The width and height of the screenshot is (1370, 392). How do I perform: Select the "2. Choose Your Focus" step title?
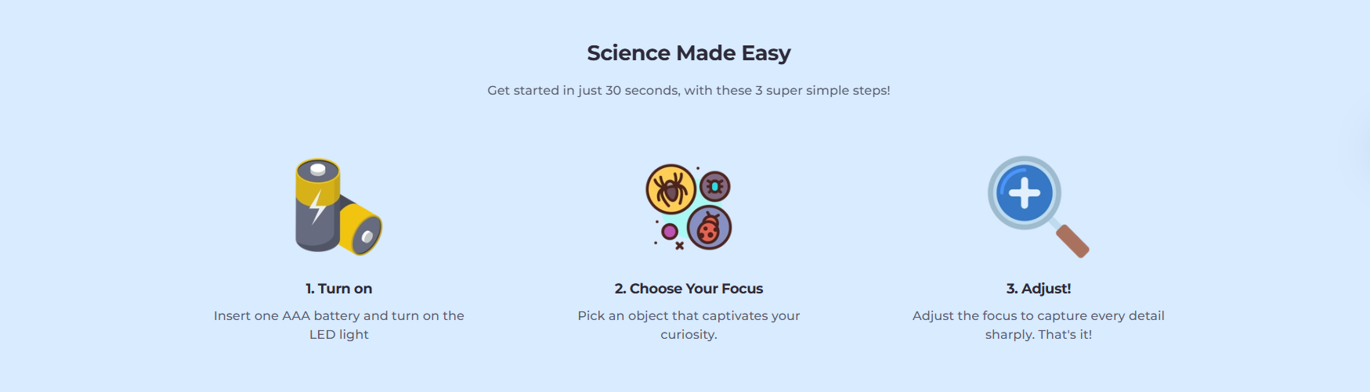tap(689, 289)
